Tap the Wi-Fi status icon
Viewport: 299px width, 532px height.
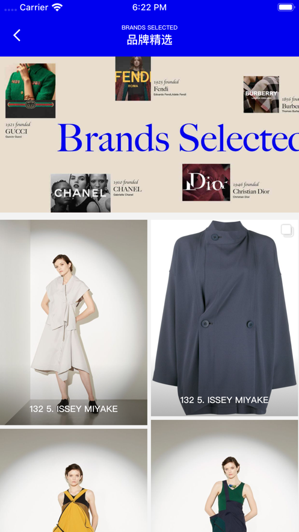coord(57,7)
